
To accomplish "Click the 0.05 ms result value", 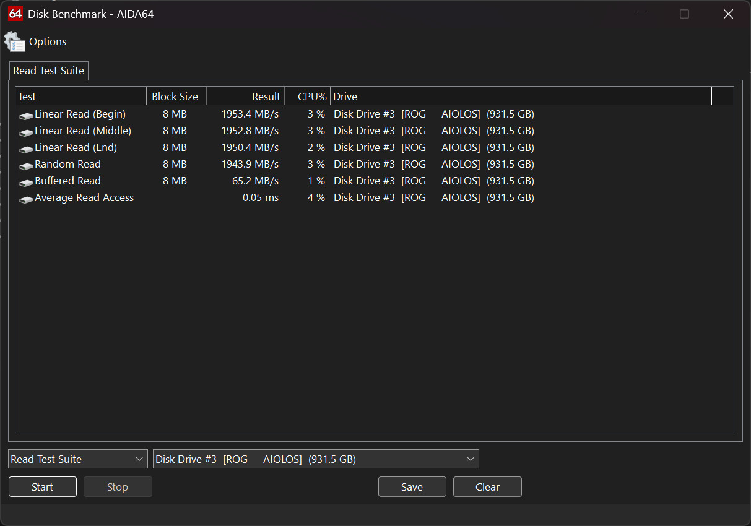I will click(261, 197).
